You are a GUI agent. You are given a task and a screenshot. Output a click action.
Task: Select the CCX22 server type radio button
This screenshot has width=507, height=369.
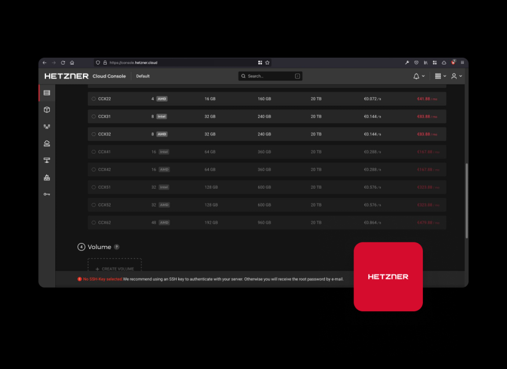[93, 98]
